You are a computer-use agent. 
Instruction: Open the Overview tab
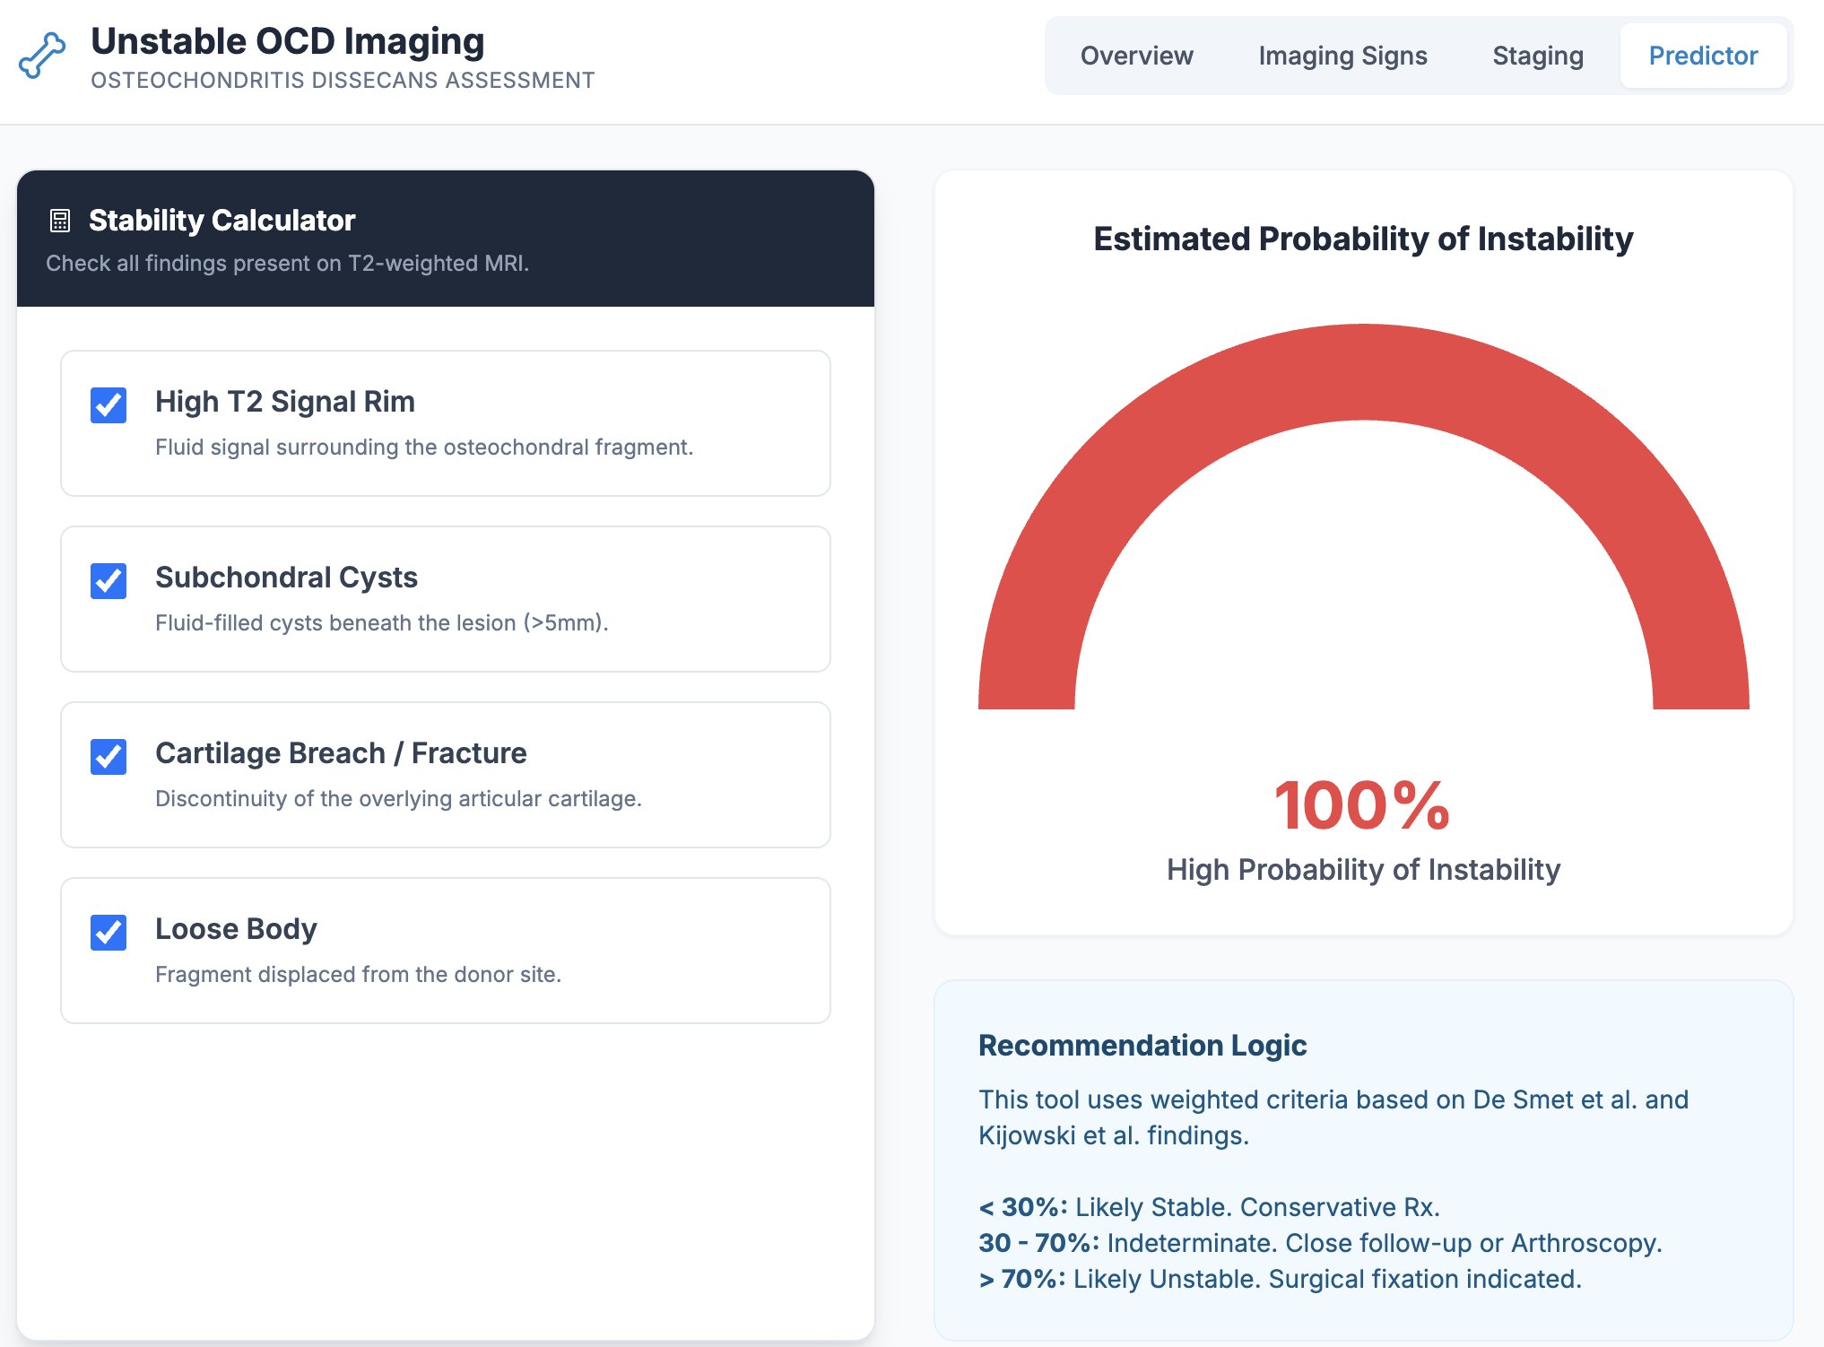pyautogui.click(x=1136, y=56)
